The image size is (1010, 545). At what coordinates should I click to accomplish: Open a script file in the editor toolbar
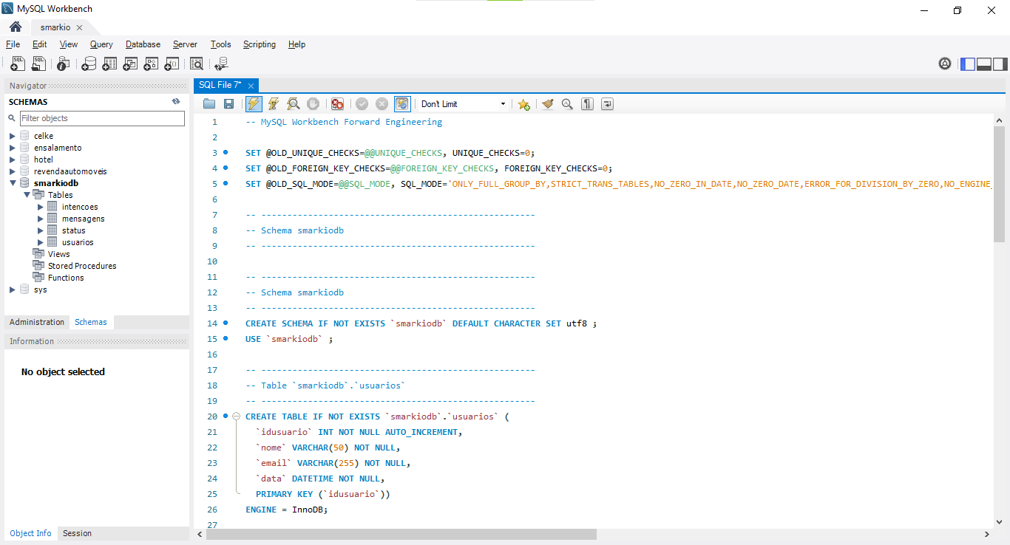[x=209, y=104]
